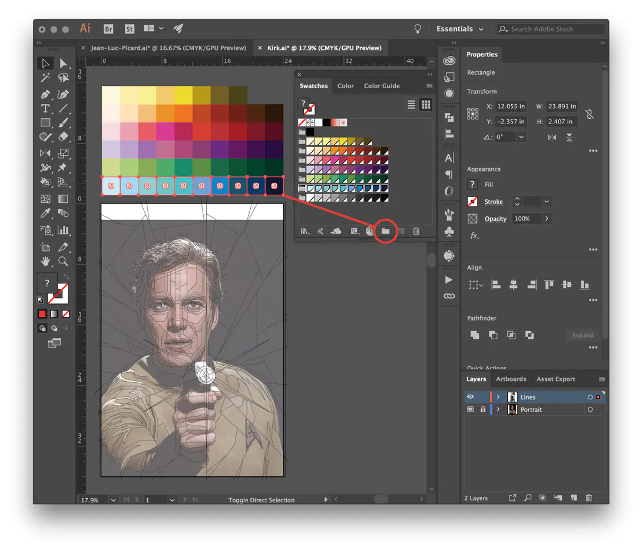The image size is (642, 551).
Task: Open the Libraries Creative Cloud panel icon
Action: click(449, 61)
